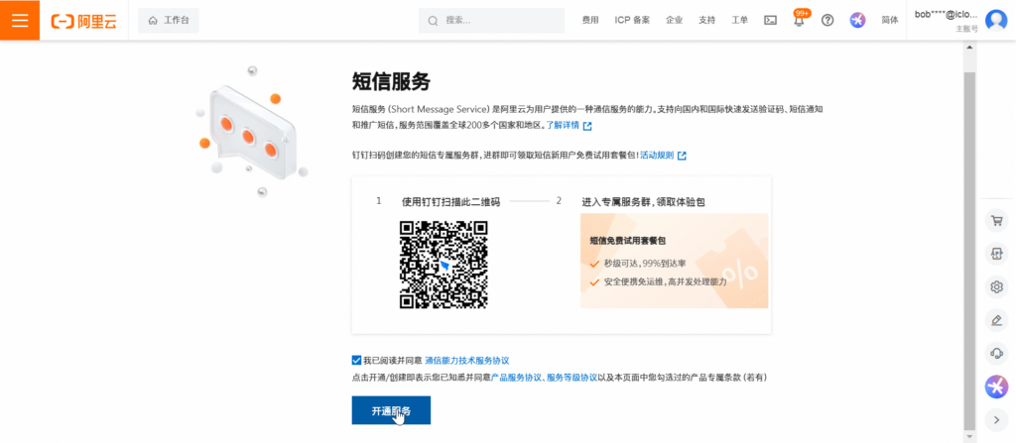1016x443 pixels.
Task: Open the settings gear sidebar icon
Action: click(x=996, y=287)
